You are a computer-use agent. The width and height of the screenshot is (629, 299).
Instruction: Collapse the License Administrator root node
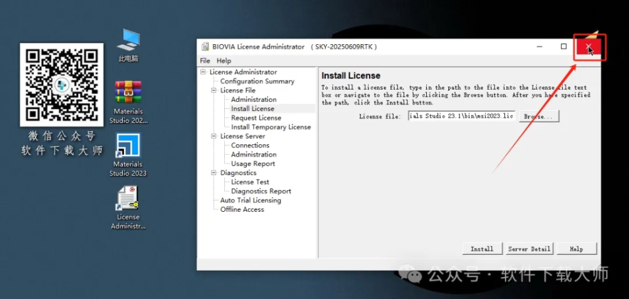(203, 72)
